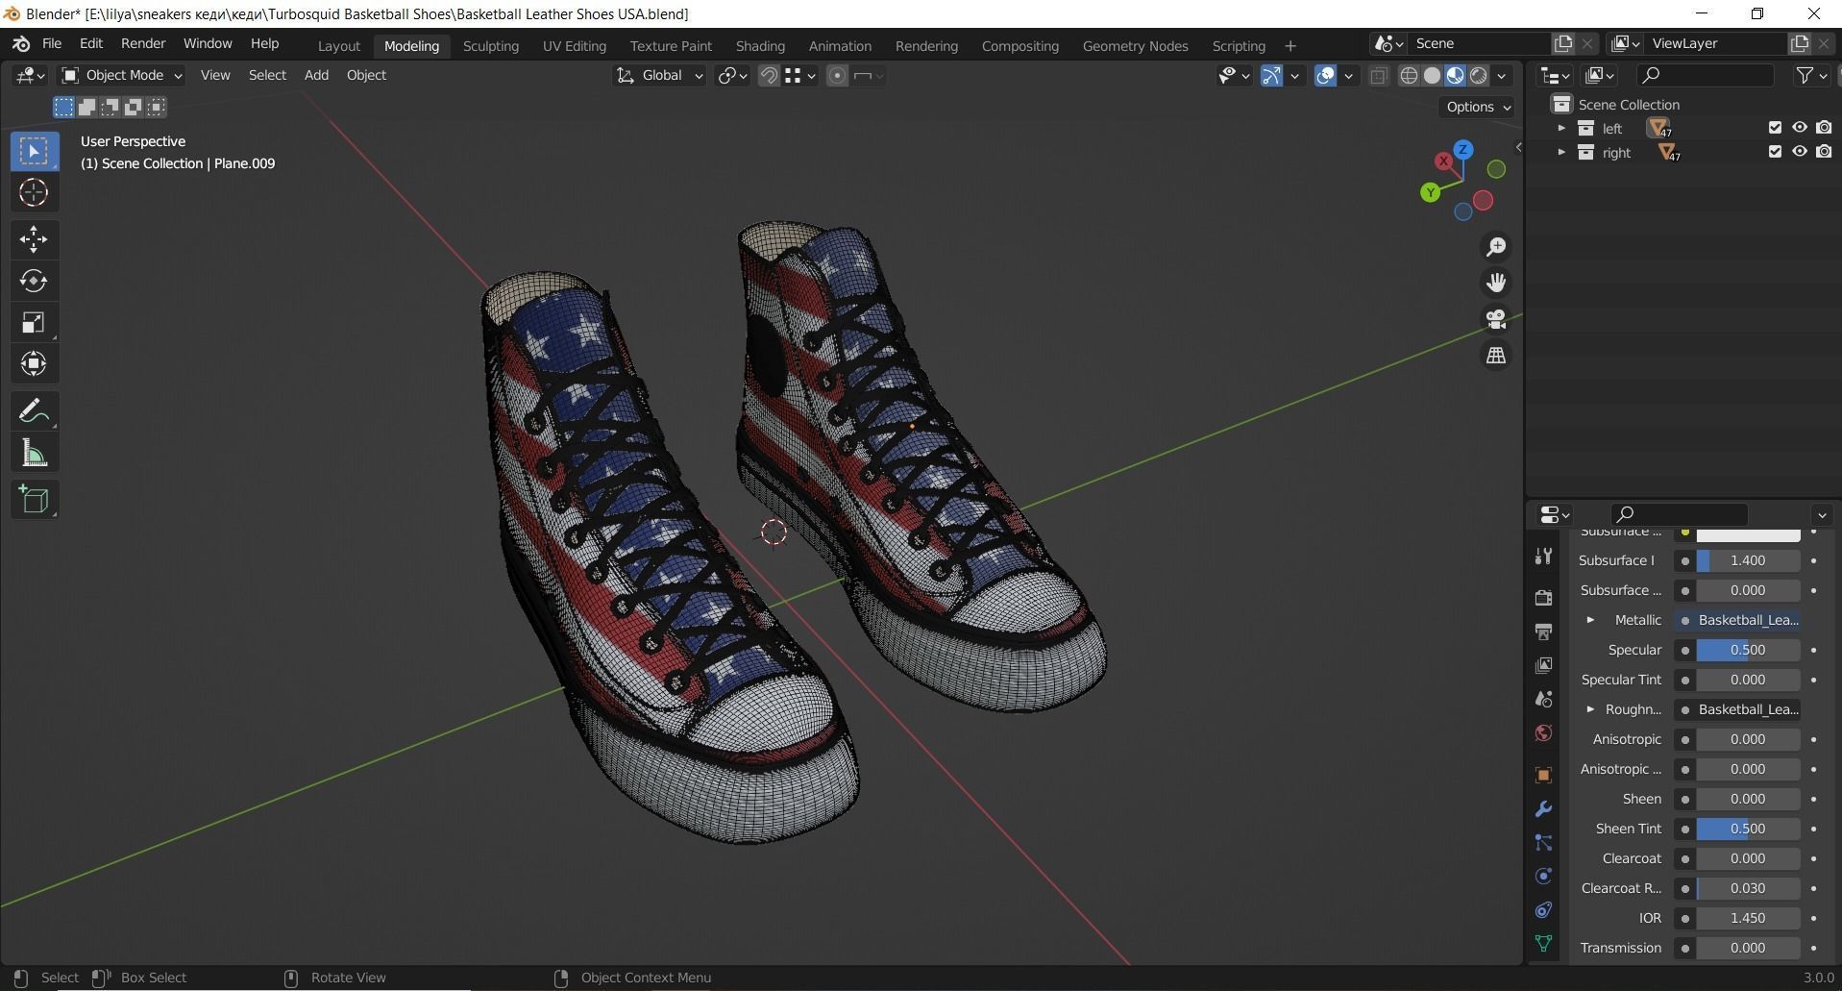Open the Options dropdown
The image size is (1842, 991).
point(1478,107)
